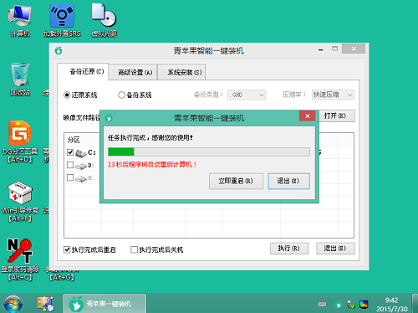Click the green apple tray icon

[339, 305]
